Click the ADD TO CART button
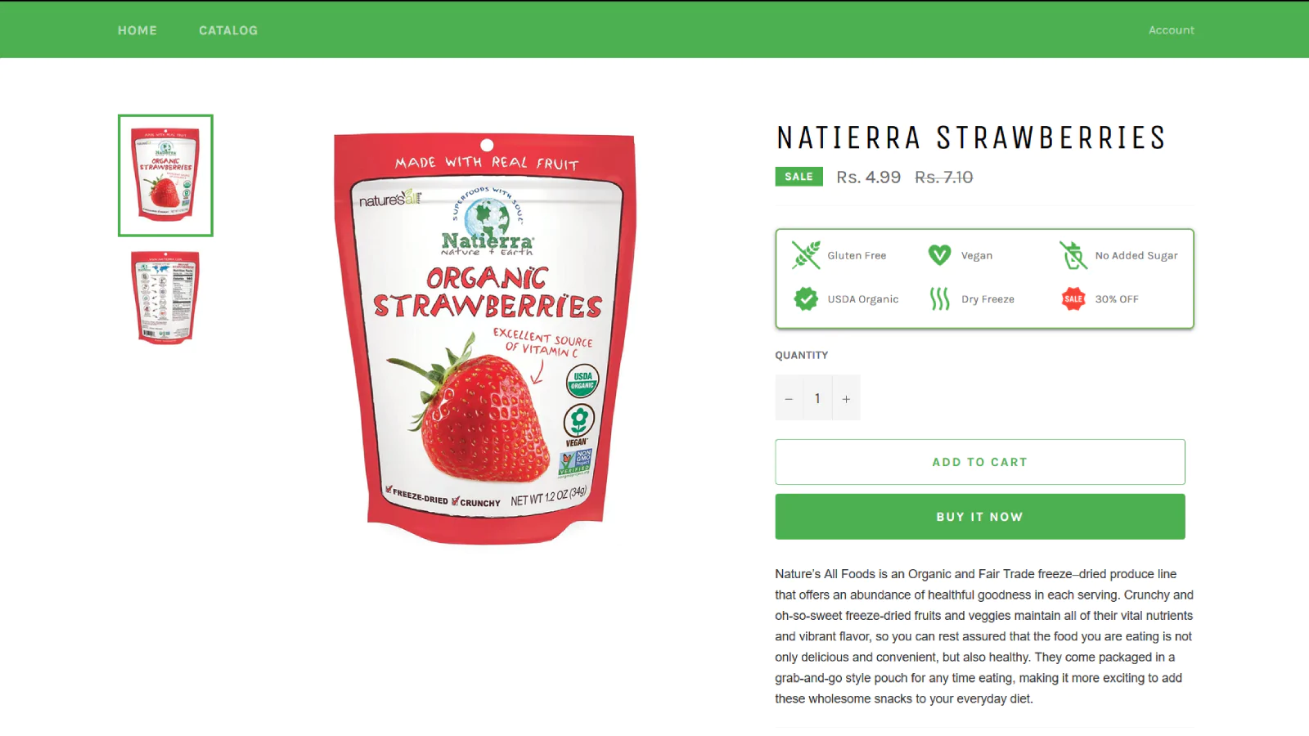1309x736 pixels. pyautogui.click(x=980, y=462)
